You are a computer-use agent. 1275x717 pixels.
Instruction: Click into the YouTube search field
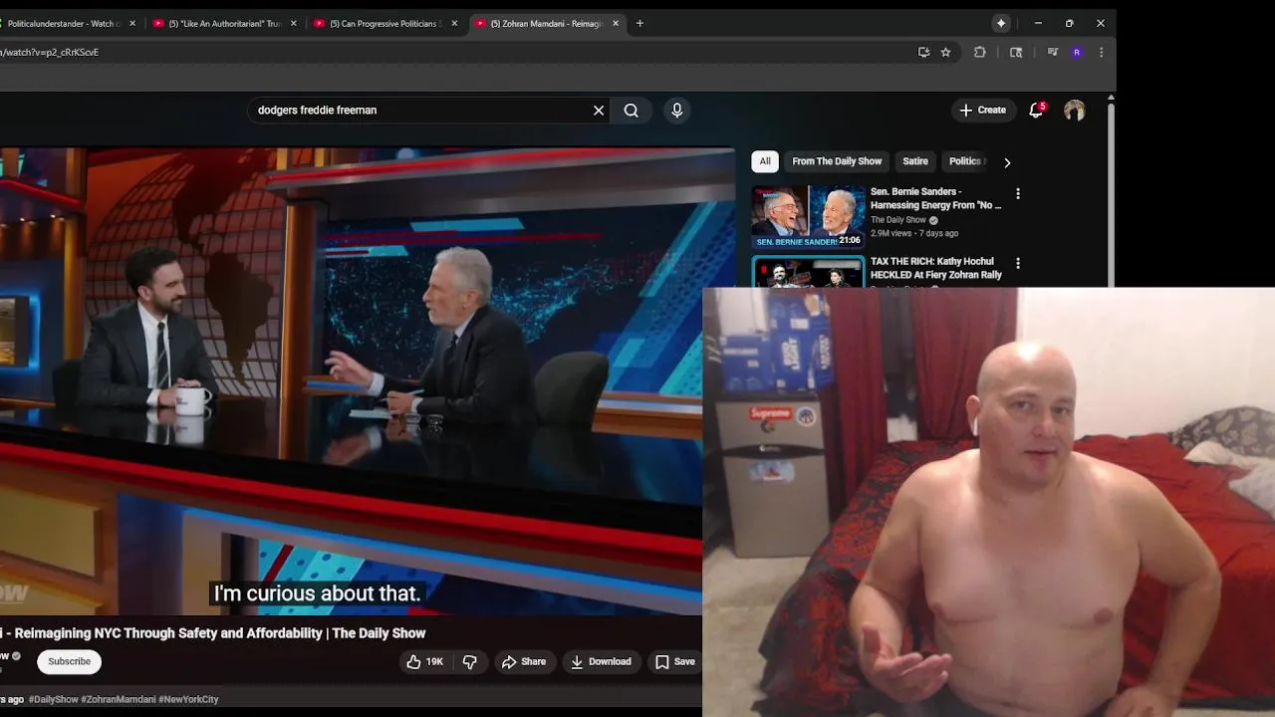(x=418, y=111)
